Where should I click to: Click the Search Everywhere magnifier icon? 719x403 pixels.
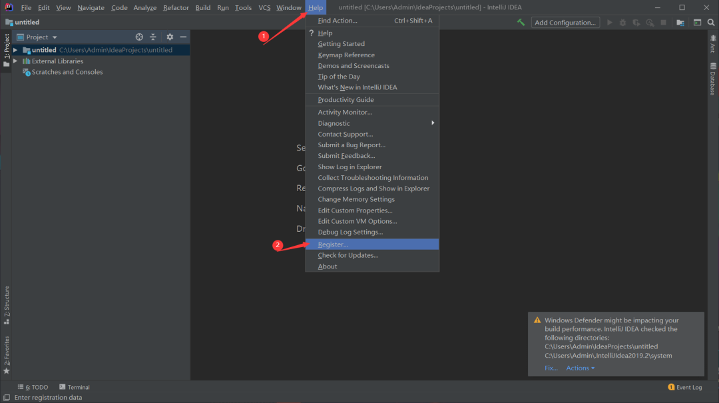711,22
